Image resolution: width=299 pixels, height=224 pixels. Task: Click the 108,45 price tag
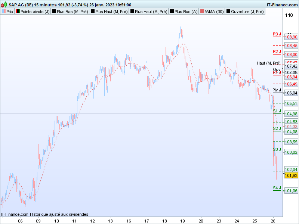291,46
